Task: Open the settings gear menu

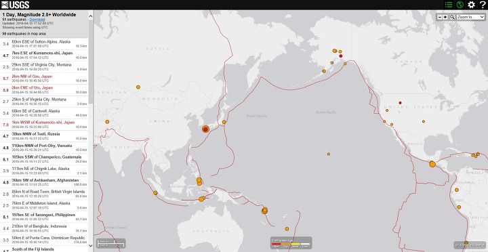Action: [472, 5]
